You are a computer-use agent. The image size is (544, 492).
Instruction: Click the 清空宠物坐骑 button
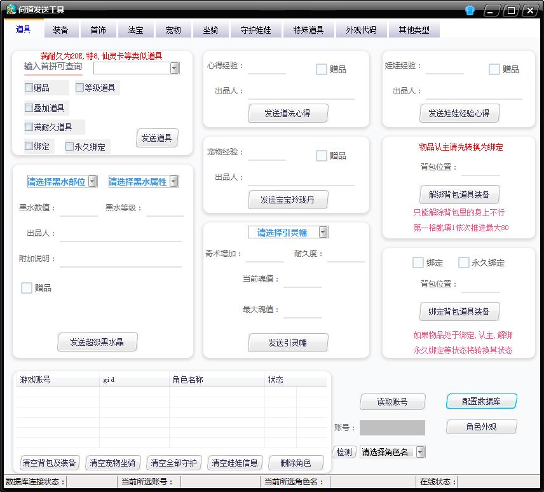tap(112, 463)
